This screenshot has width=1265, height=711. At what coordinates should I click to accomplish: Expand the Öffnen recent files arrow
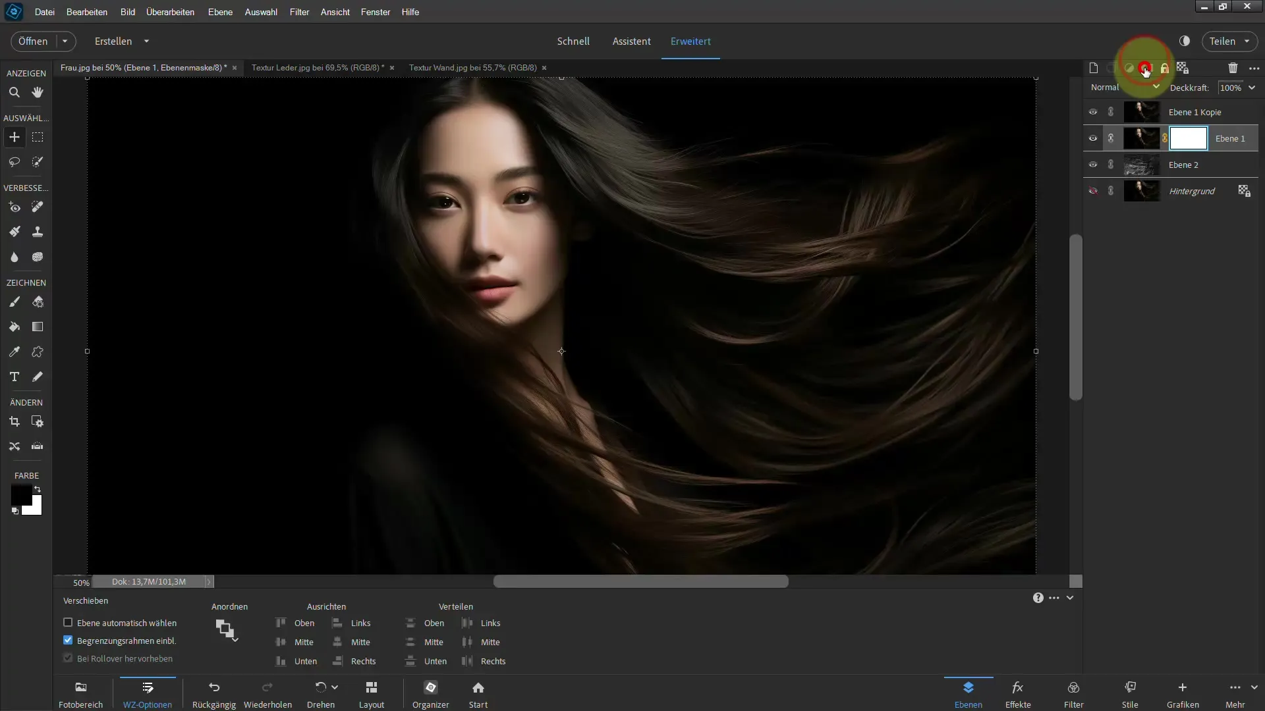pos(65,41)
